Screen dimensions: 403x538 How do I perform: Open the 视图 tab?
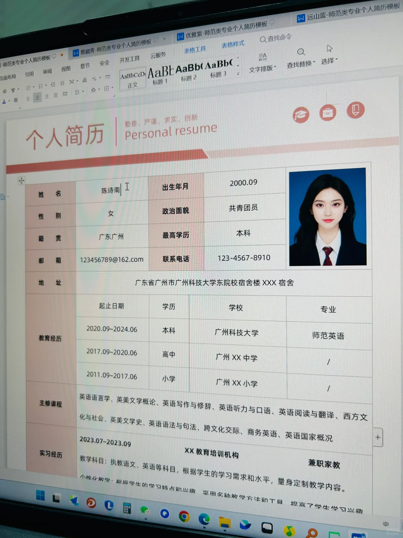tap(66, 69)
